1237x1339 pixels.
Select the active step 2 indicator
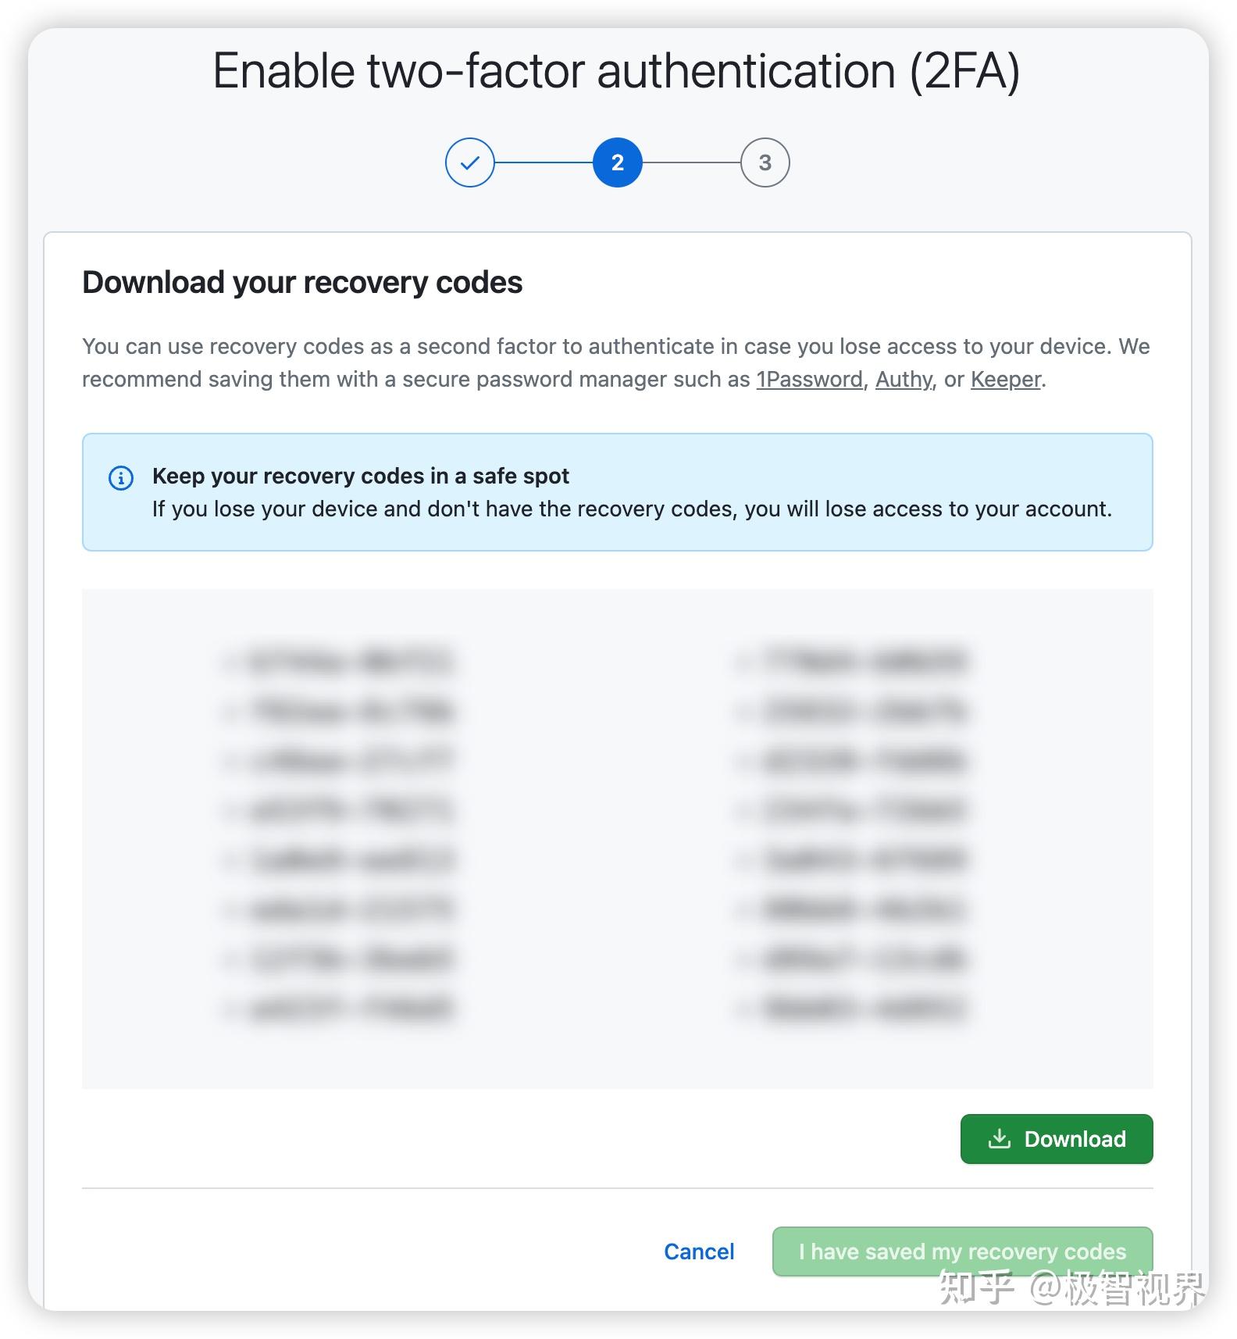tap(617, 162)
